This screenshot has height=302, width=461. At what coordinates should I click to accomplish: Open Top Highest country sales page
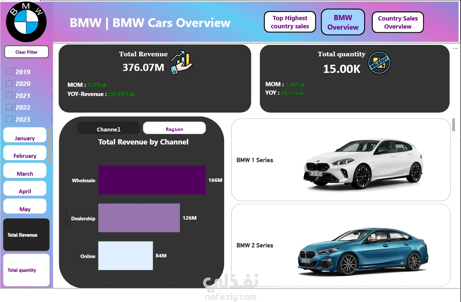tap(290, 22)
